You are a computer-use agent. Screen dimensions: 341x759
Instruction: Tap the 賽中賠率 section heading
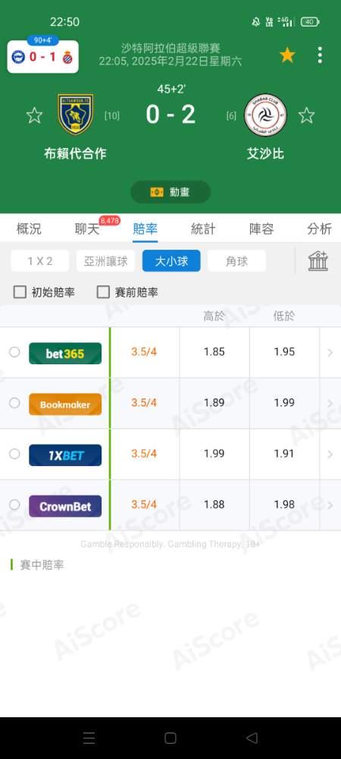(42, 565)
